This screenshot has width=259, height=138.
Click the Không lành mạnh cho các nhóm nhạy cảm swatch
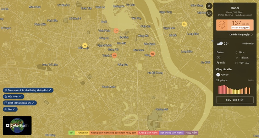click(x=114, y=133)
